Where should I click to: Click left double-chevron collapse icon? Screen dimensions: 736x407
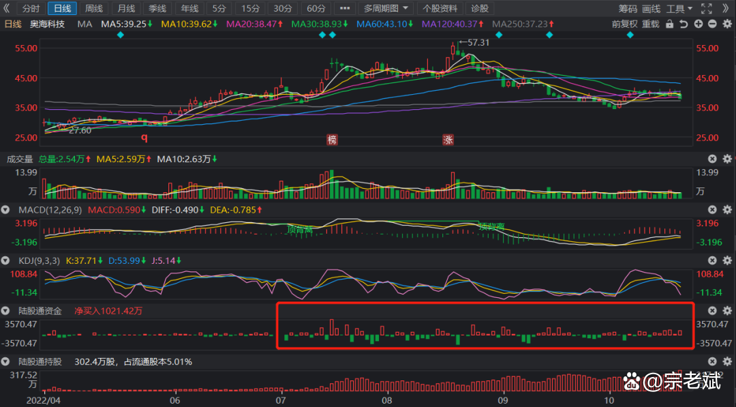click(x=7, y=9)
